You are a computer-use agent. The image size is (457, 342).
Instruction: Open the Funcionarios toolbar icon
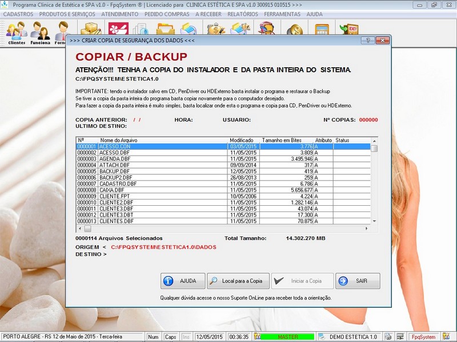point(40,33)
